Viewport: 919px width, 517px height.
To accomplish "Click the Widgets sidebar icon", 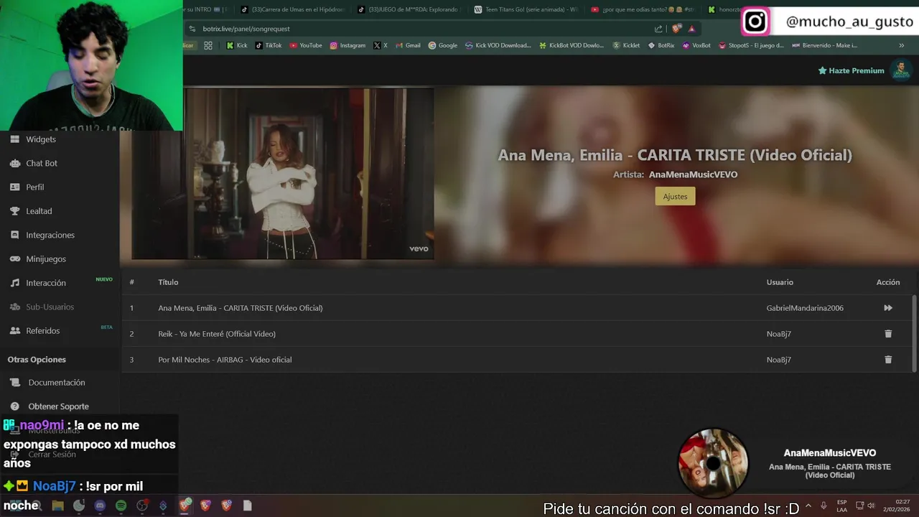I will point(14,139).
